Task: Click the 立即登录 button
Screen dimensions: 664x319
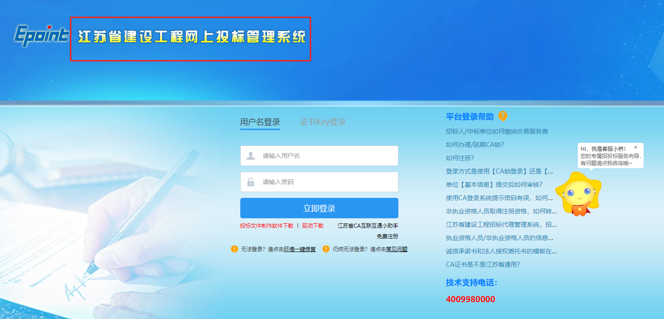Action: click(319, 208)
